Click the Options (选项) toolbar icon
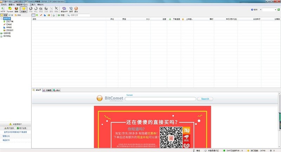This screenshot has width=281, height=152. 71,9
